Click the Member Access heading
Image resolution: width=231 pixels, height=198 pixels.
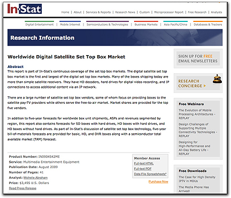(x=147, y=158)
